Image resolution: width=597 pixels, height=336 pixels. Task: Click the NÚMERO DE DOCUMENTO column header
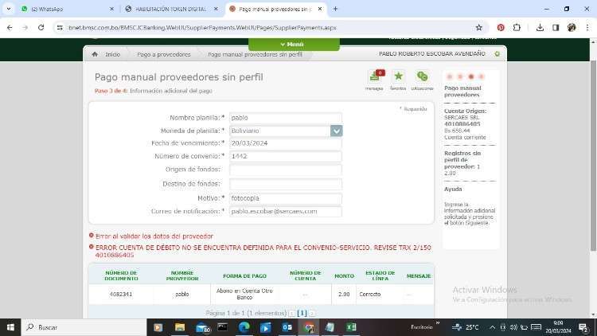(121, 275)
